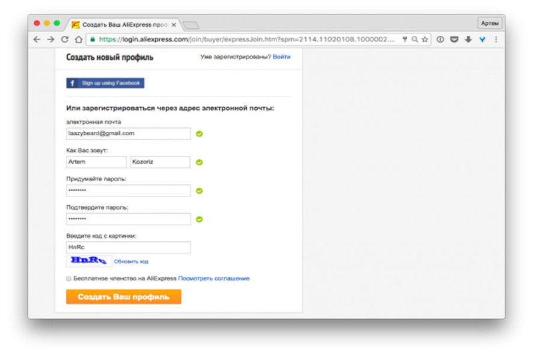This screenshot has height=355, width=533.
Task: Click the red window close button
Action: coord(37,23)
